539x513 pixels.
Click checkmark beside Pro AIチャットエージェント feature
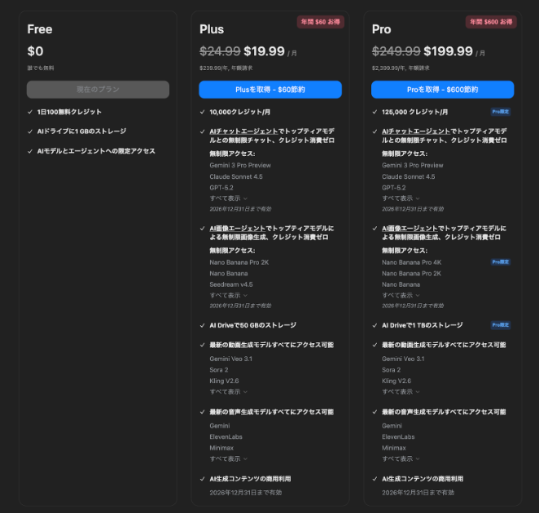(375, 132)
